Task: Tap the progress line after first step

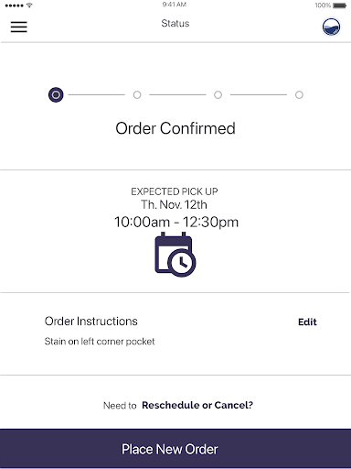Action: tap(97, 95)
